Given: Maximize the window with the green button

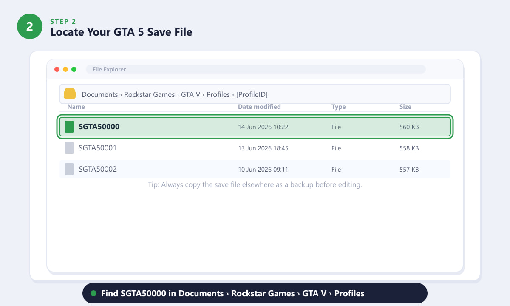Looking at the screenshot, I should pos(74,69).
